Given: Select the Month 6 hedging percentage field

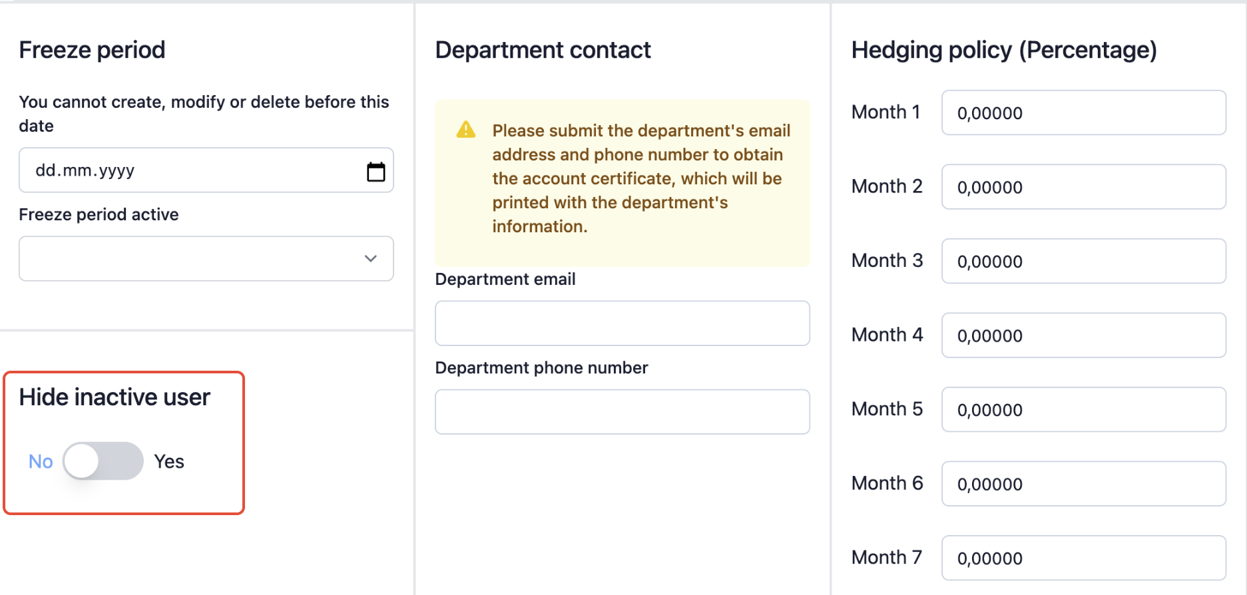Looking at the screenshot, I should pos(1084,484).
